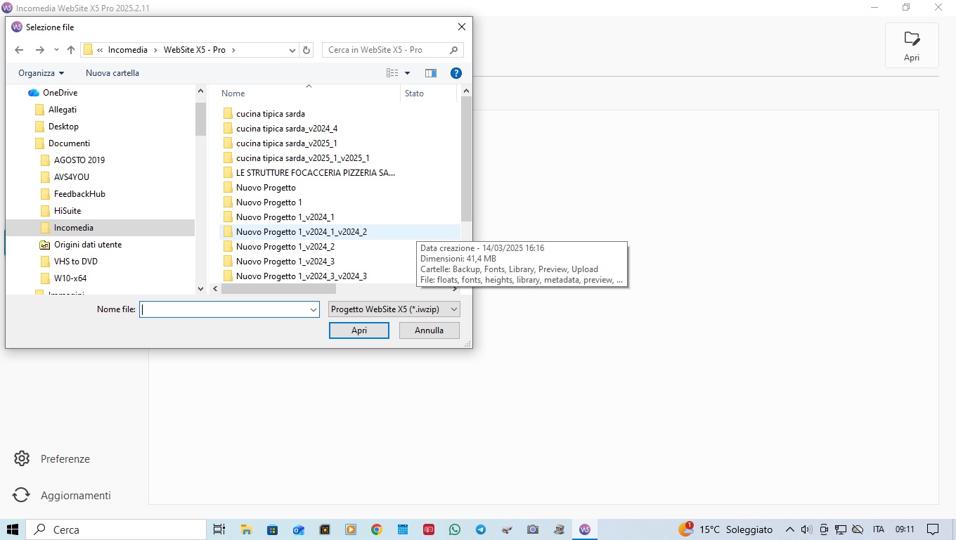Viewport: 956px width, 540px height.
Task: Click Nuova cartella in toolbar
Action: click(x=112, y=73)
